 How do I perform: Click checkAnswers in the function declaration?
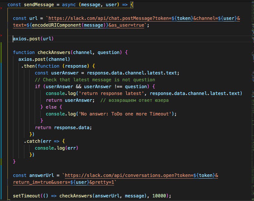pyautogui.click(x=54, y=52)
